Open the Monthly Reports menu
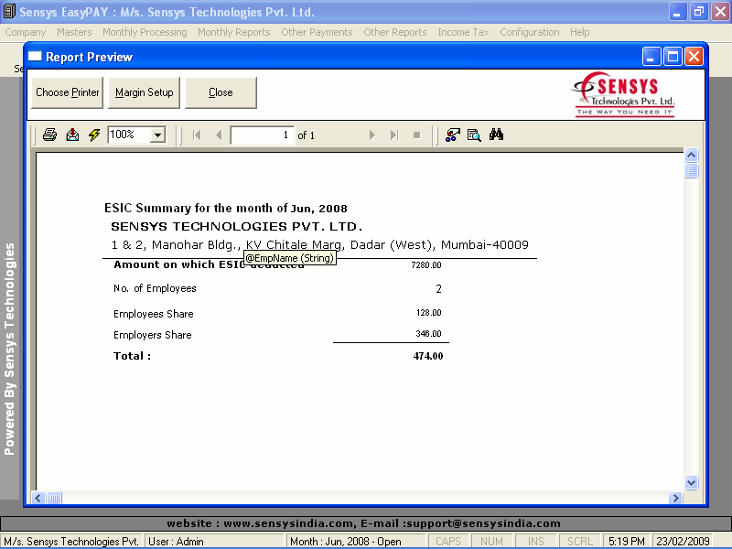This screenshot has width=732, height=549. click(x=234, y=32)
